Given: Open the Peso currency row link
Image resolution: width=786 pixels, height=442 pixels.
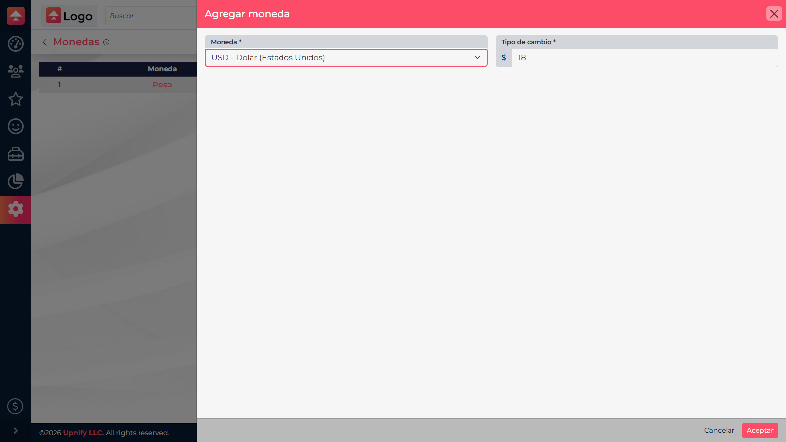Looking at the screenshot, I should (162, 84).
